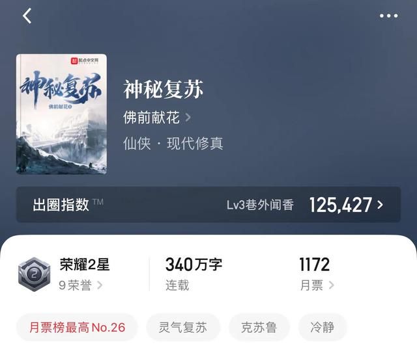417x351 pixels.
Task: Open the 月票 details chevron
Action: pyautogui.click(x=331, y=285)
